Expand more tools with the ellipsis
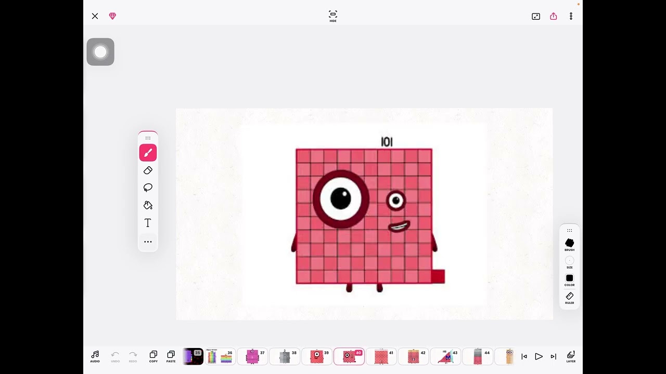 pos(148,242)
